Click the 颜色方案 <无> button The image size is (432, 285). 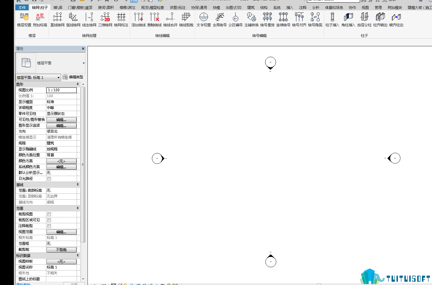tap(61, 161)
